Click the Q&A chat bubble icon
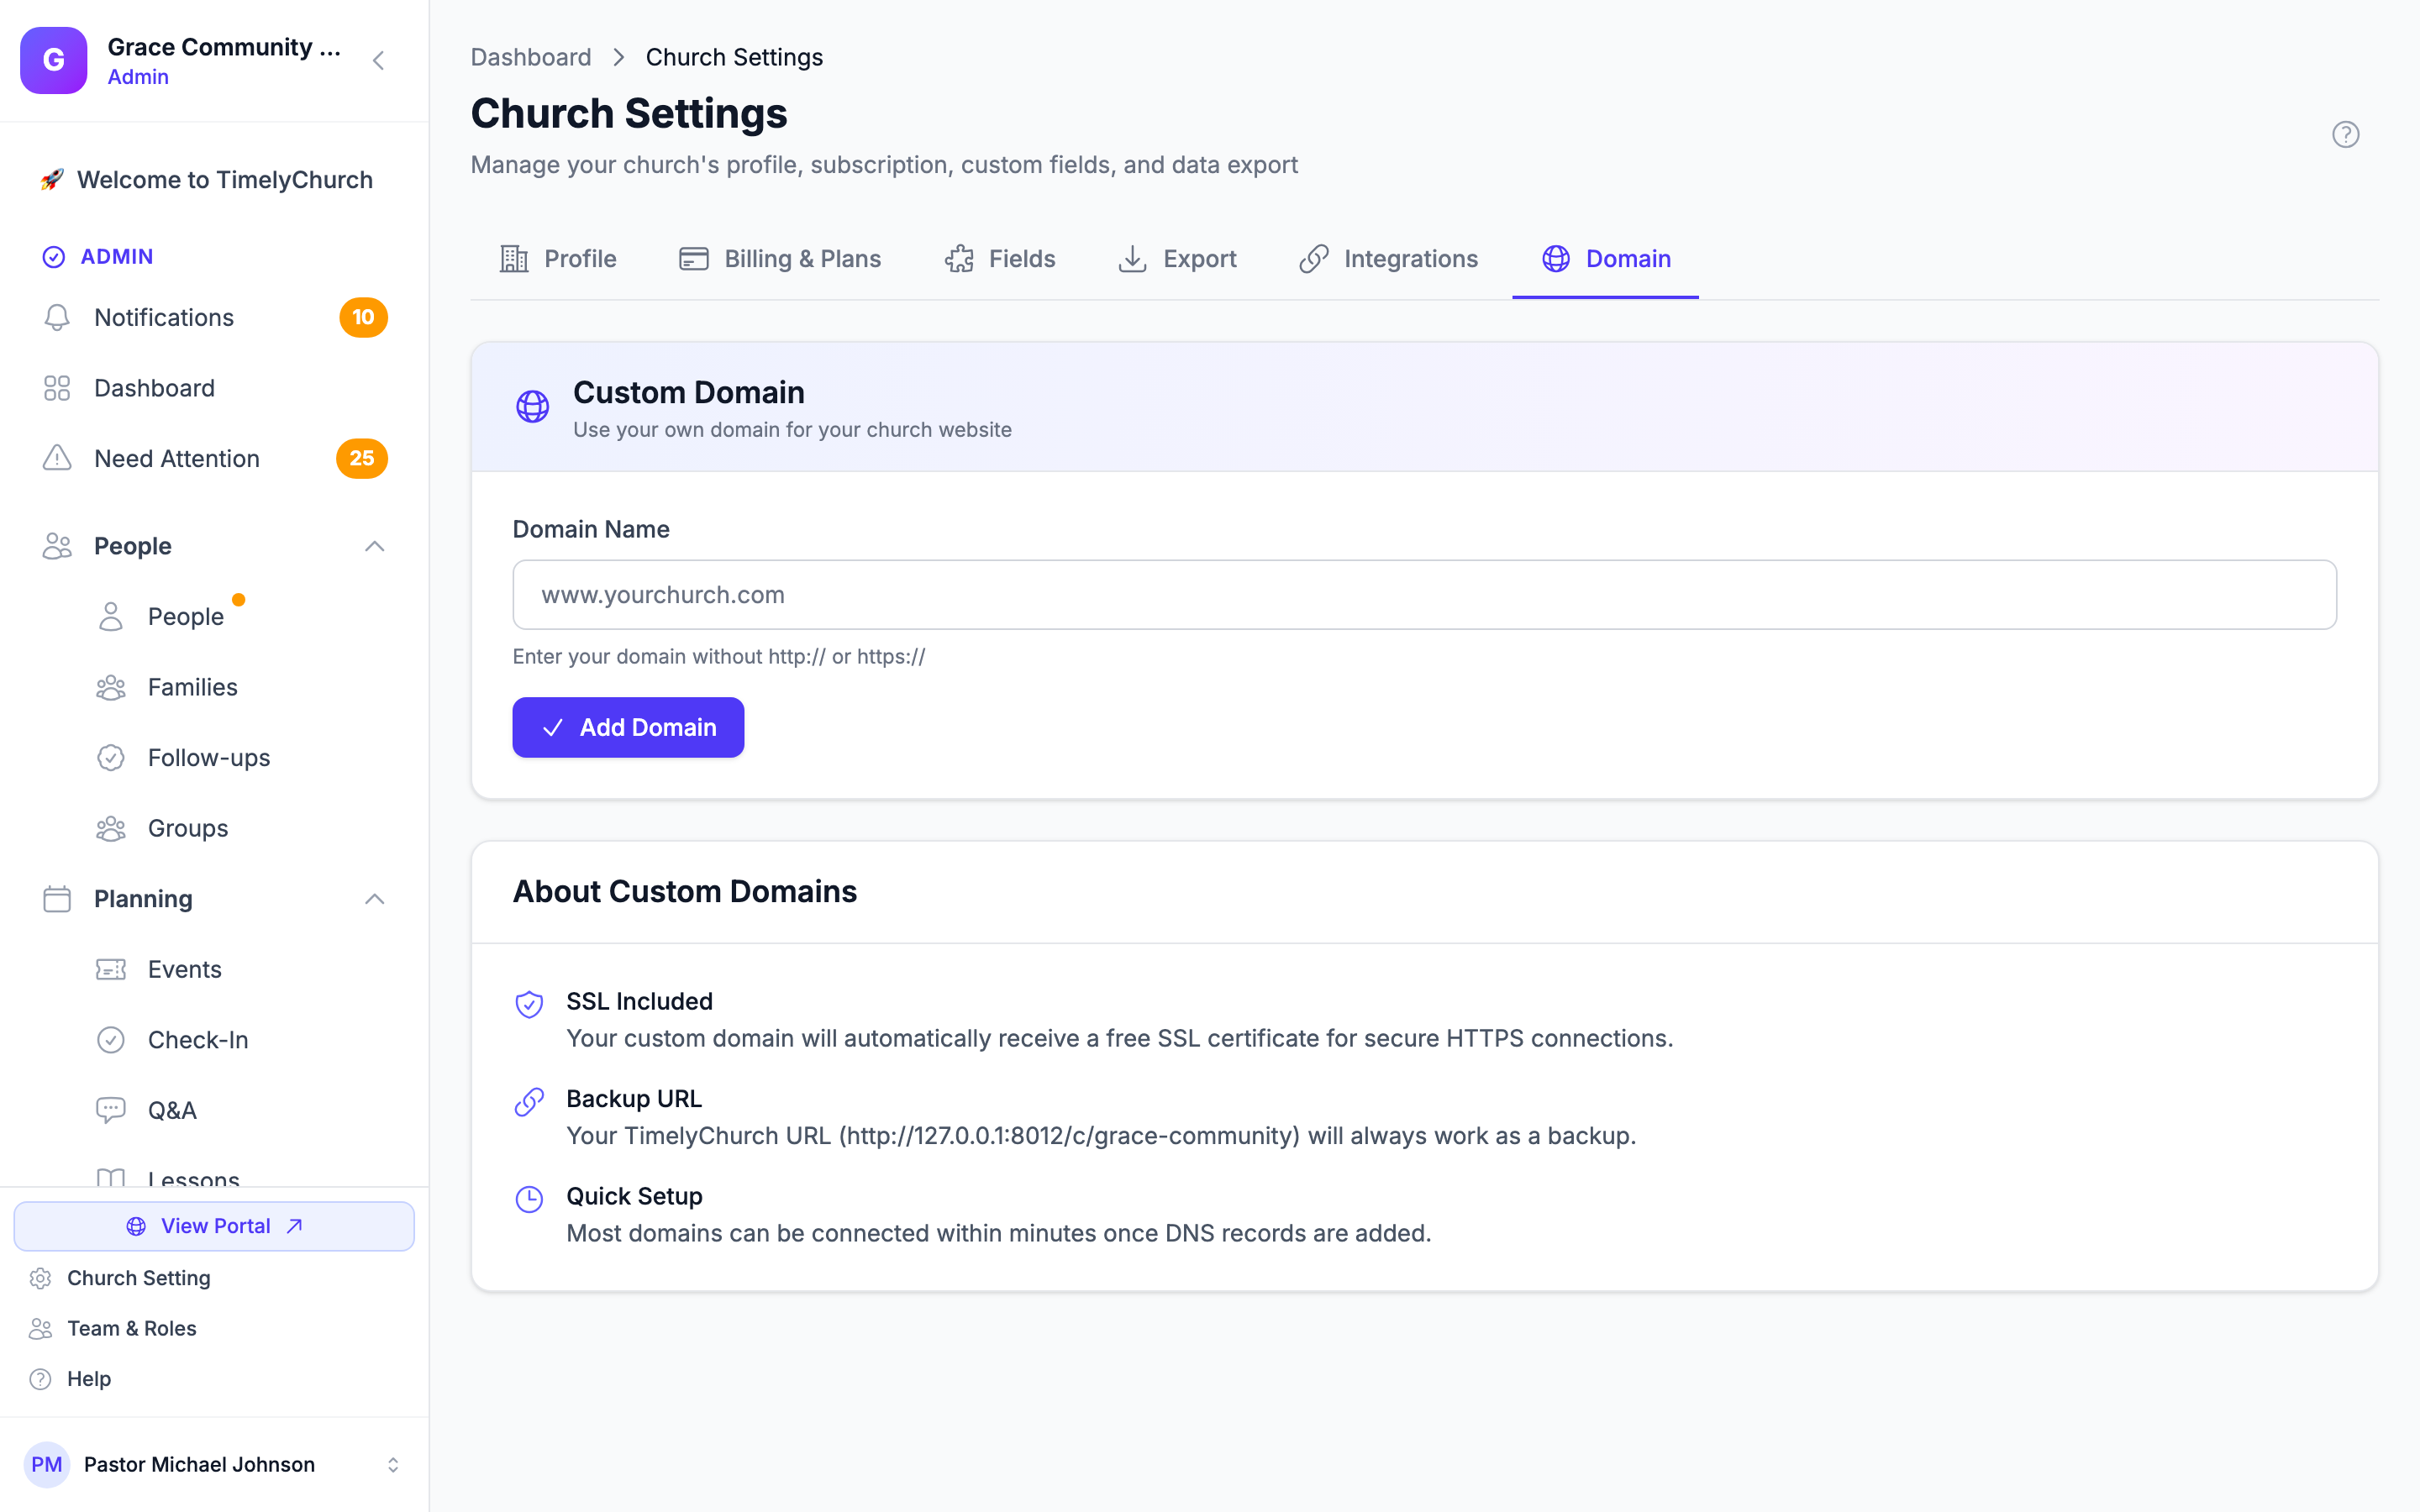2420x1512 pixels. (x=111, y=1110)
